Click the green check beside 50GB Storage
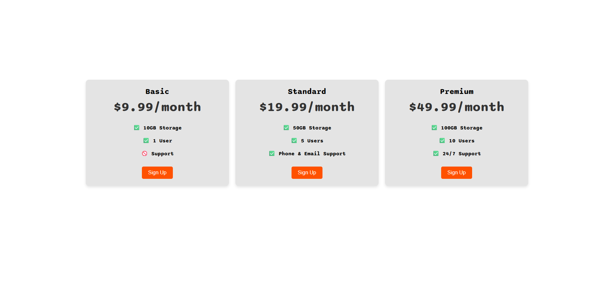The width and height of the screenshot is (614, 296). click(x=286, y=128)
